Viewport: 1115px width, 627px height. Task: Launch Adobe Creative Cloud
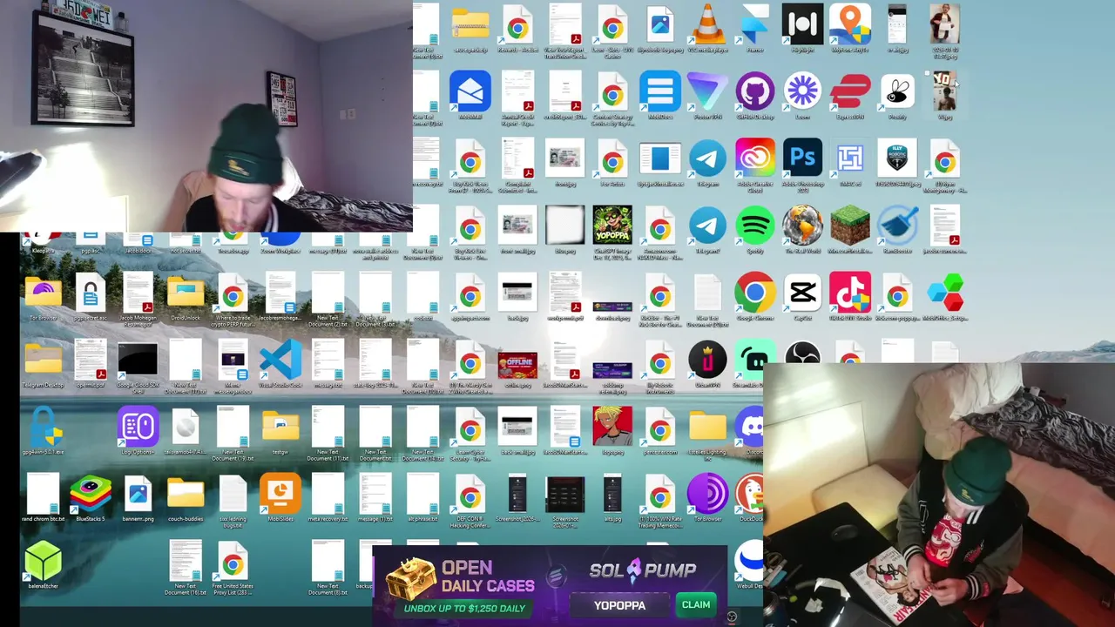[754, 159]
